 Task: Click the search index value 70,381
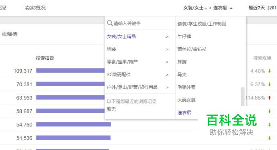click(24, 85)
